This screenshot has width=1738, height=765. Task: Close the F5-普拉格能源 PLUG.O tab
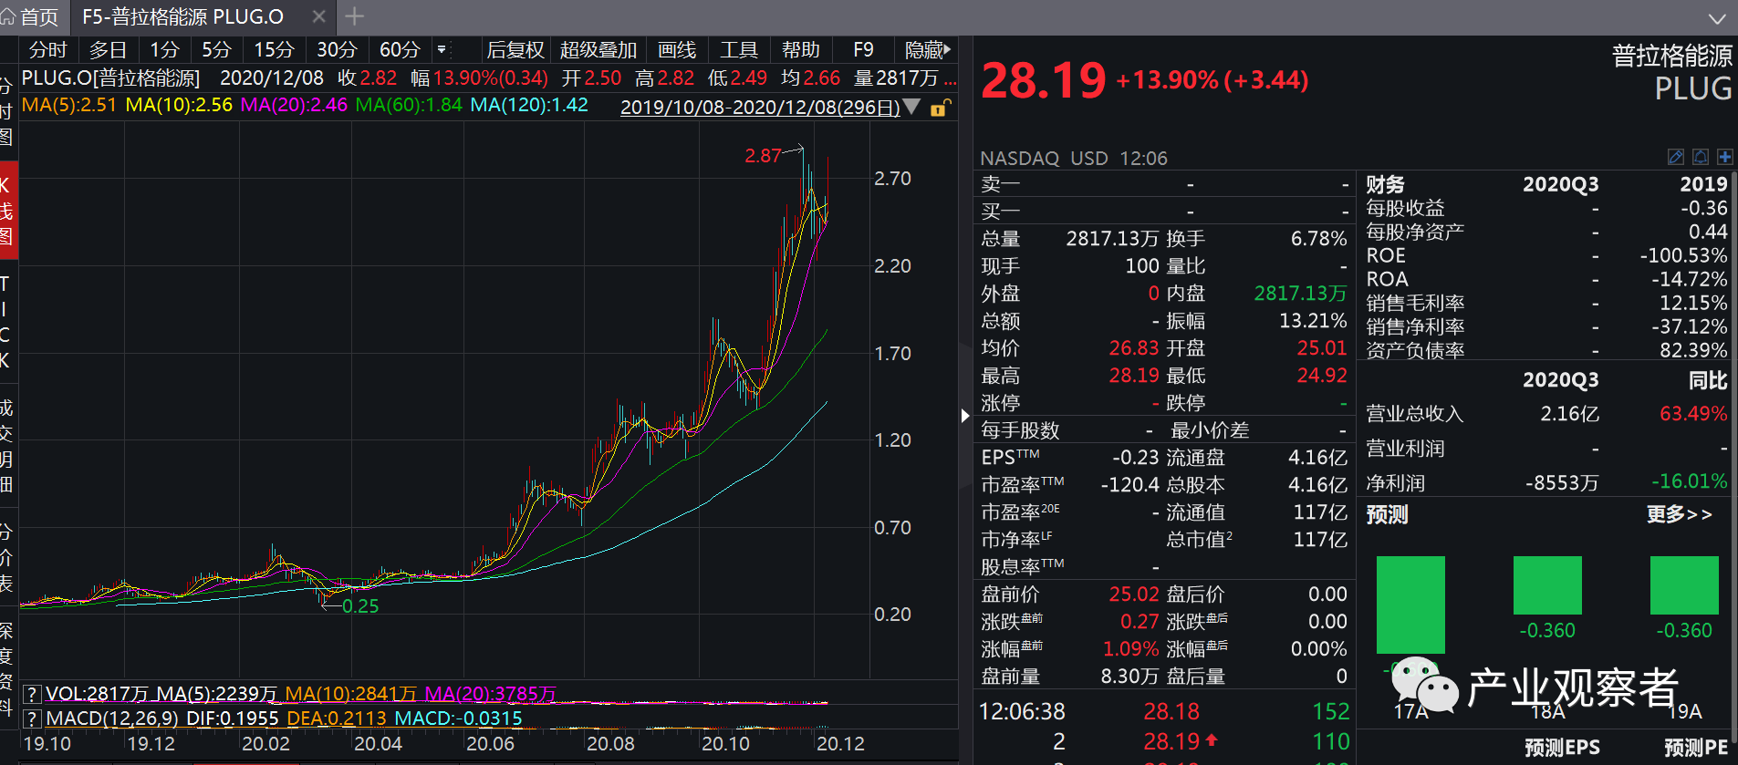point(318,16)
